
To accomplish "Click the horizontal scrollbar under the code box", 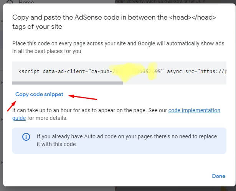I will pyautogui.click(x=68, y=83).
